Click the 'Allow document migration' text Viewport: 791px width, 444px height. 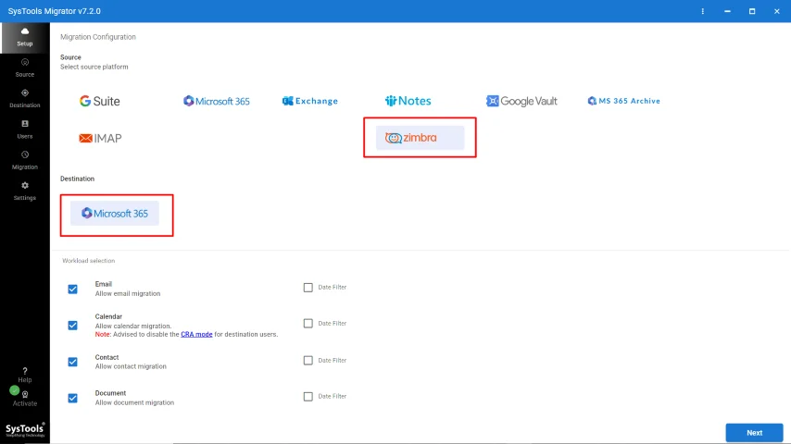click(134, 402)
